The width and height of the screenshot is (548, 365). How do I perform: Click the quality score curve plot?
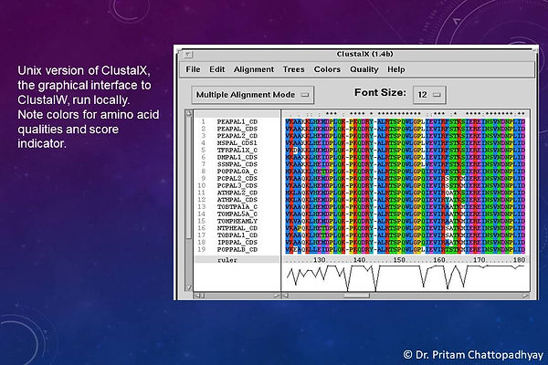(406, 277)
